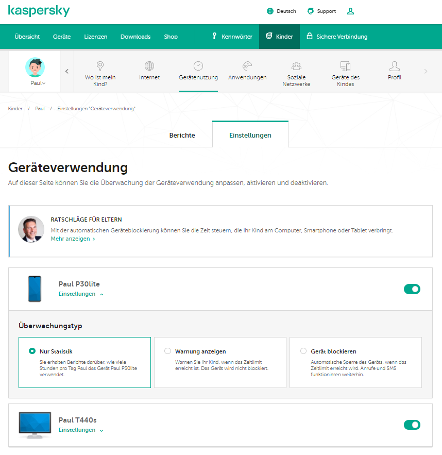Go to Lizenzen in the navigation bar

point(96,37)
